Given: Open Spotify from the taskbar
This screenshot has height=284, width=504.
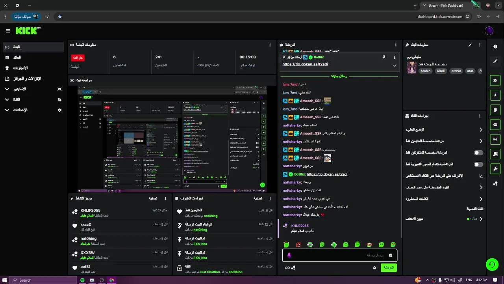Looking at the screenshot, I should pos(82,280).
